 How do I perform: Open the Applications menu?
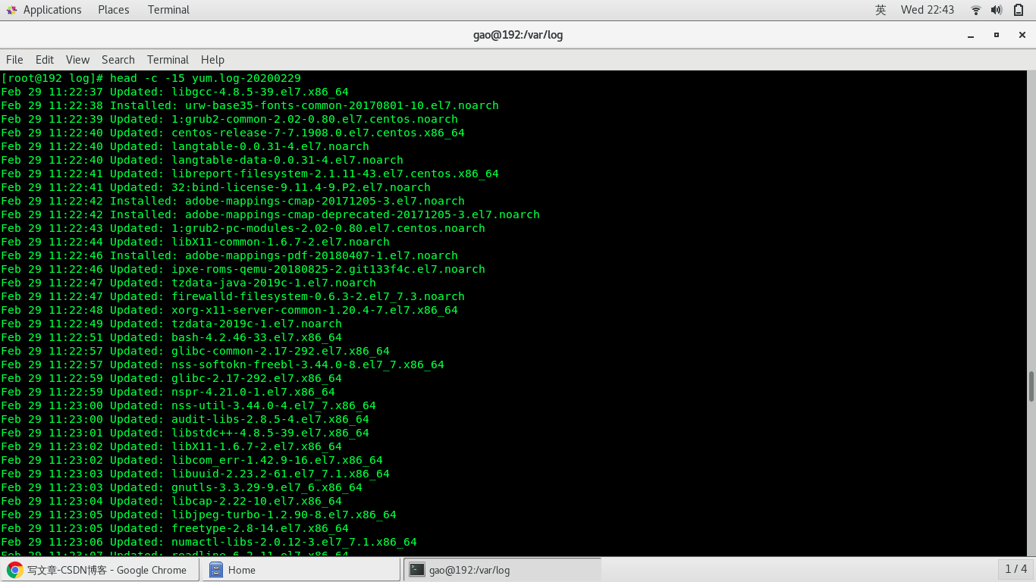pos(45,10)
